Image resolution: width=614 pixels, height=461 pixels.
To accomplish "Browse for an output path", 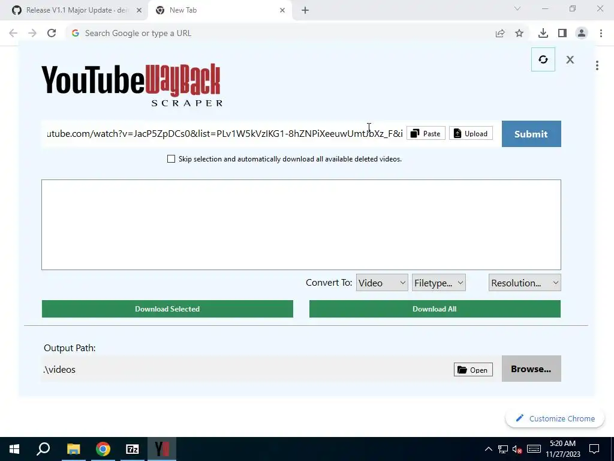I will pos(531,369).
